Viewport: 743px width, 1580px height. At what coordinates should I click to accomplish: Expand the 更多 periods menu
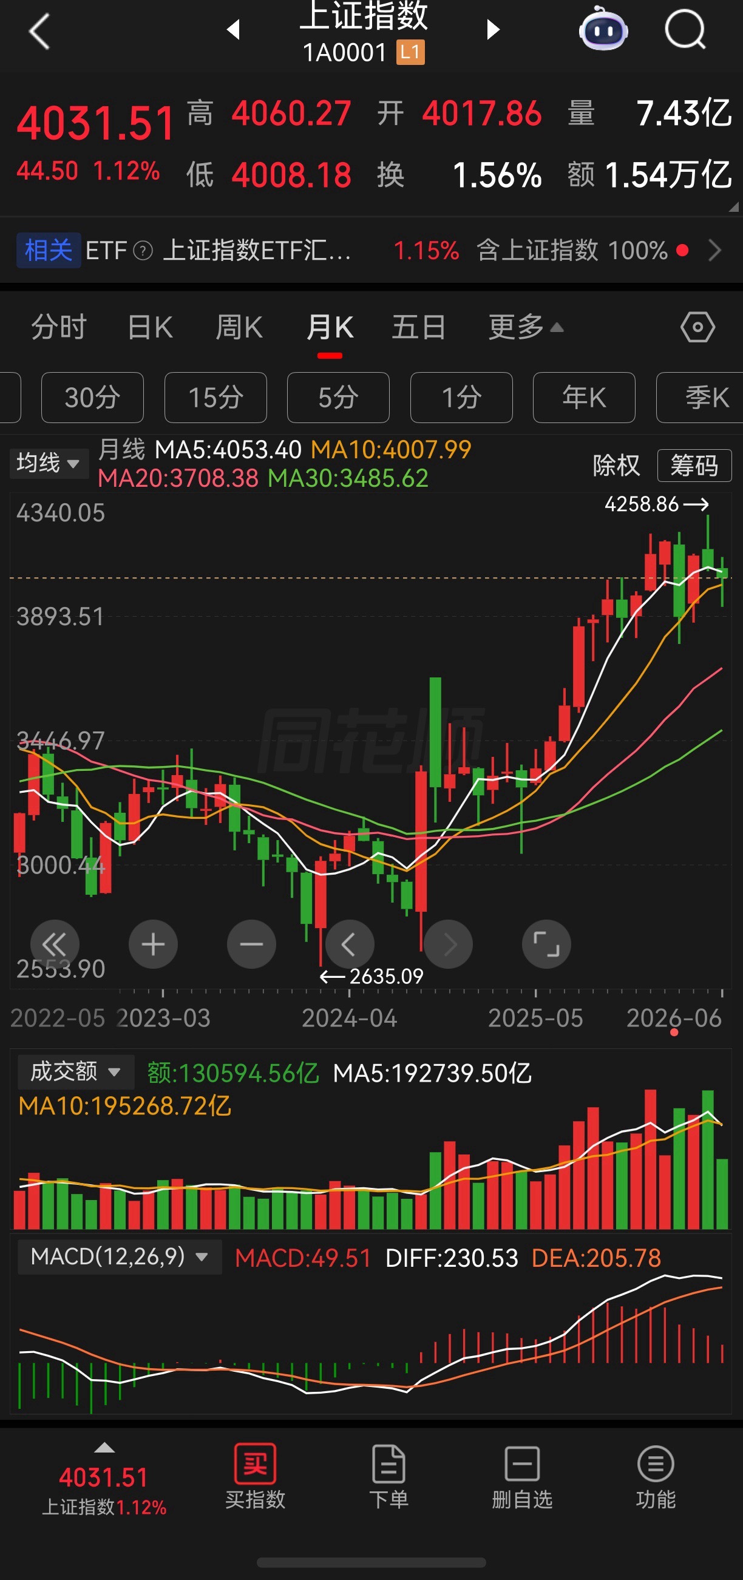point(526,327)
